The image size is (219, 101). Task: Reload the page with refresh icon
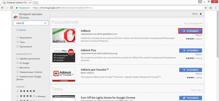pos(11,8)
